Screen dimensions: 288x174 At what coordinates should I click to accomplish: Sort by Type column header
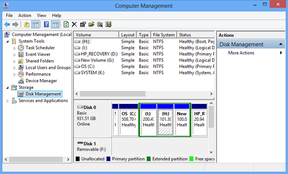click(x=144, y=35)
